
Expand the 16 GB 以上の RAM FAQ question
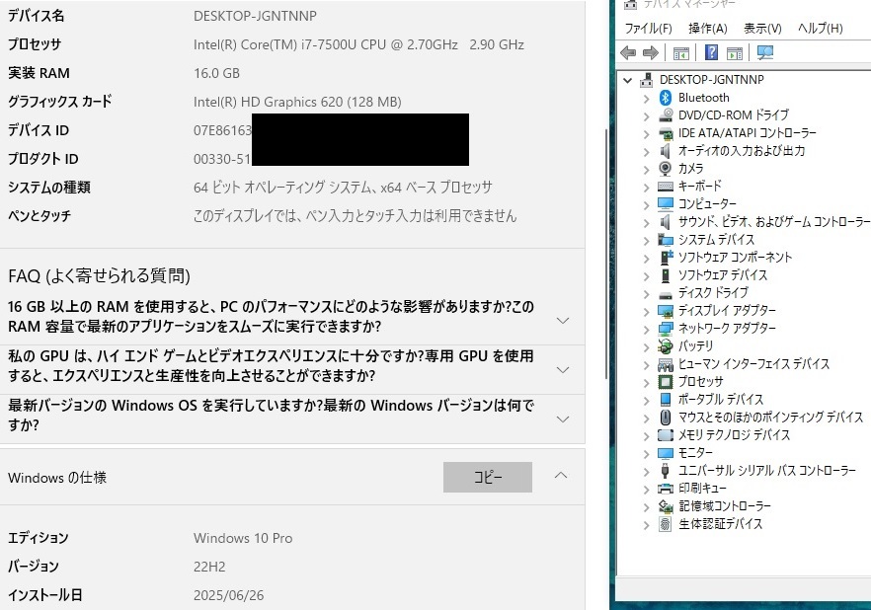563,320
